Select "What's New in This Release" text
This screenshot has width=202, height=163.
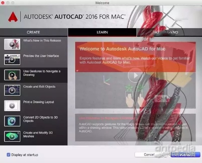pos(42,40)
